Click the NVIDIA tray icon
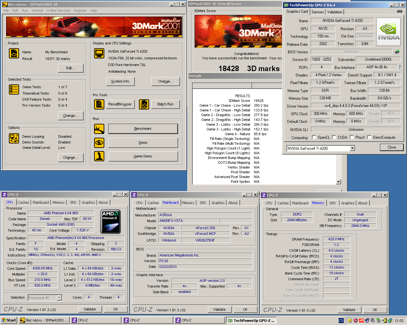The image size is (407, 325). 384,321
